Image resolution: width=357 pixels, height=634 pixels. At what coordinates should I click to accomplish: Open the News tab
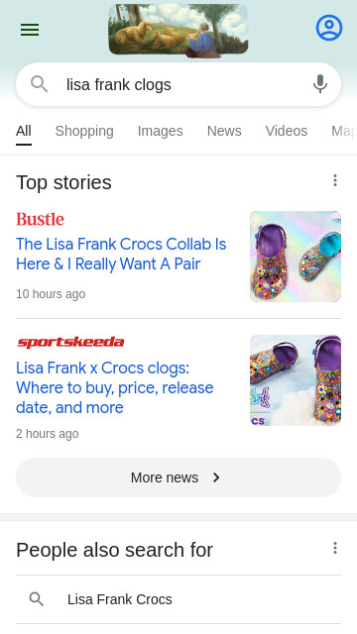[x=224, y=131]
